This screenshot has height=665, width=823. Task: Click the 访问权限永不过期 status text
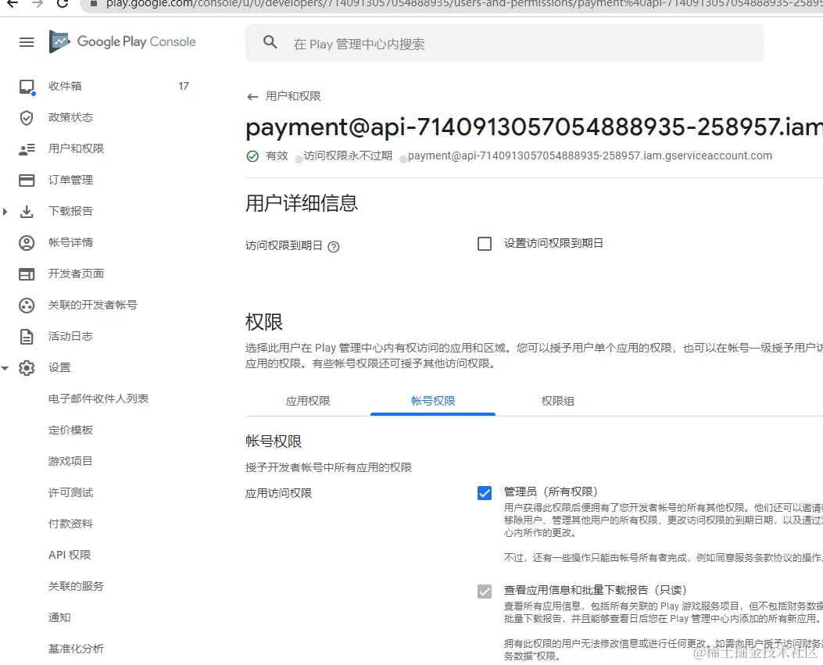(348, 156)
